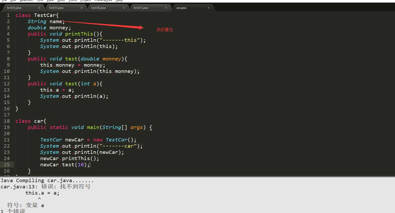
Task: Click the "-------this" string literal
Action: pyautogui.click(x=120, y=40)
